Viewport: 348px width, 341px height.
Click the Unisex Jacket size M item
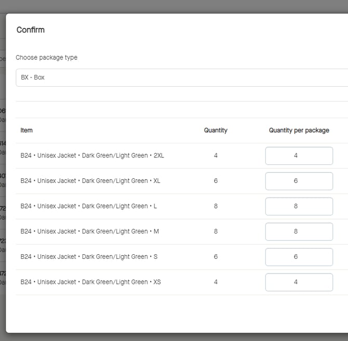point(89,231)
